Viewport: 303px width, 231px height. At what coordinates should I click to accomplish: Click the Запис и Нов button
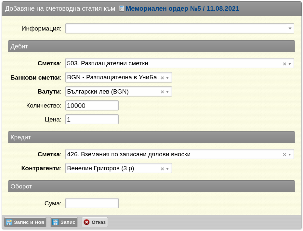click(25, 222)
